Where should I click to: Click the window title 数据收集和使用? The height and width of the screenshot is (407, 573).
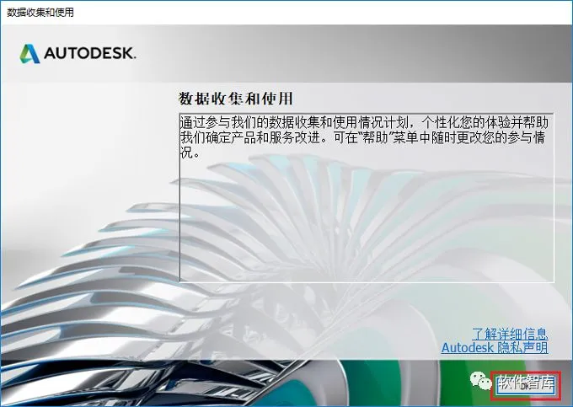coord(40,12)
